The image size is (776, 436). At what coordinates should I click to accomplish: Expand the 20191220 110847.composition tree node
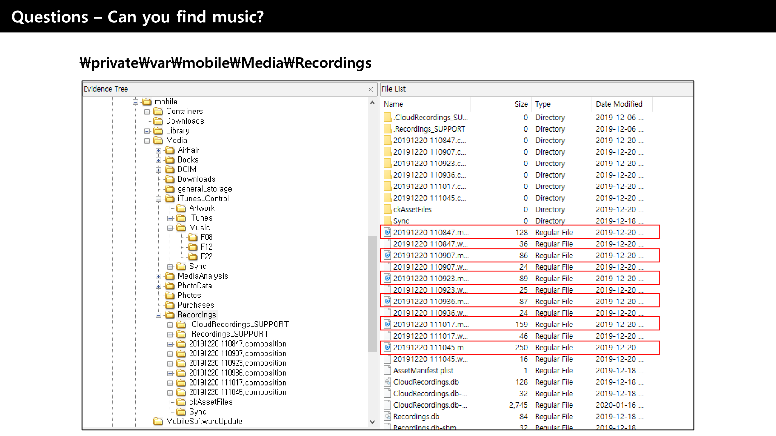[x=170, y=344]
